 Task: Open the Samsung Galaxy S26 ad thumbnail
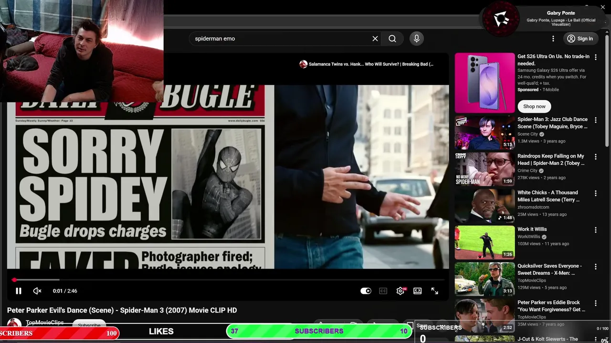[x=485, y=82]
